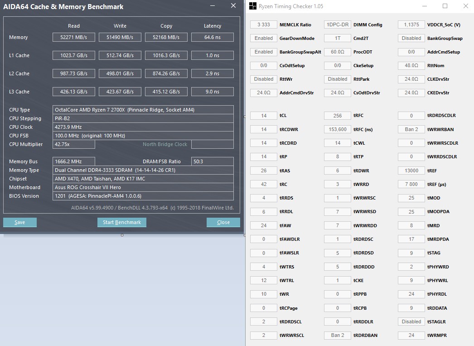Click the tWR value 10
474x346 pixels.
click(x=264, y=294)
